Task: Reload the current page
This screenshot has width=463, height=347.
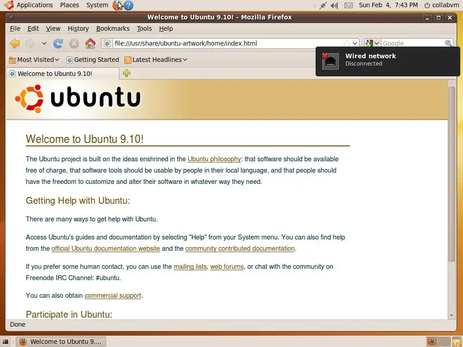Action: tap(58, 43)
